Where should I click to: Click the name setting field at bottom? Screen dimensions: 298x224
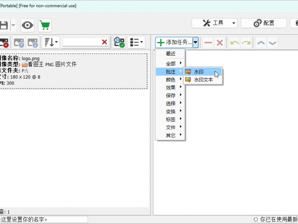(44, 219)
